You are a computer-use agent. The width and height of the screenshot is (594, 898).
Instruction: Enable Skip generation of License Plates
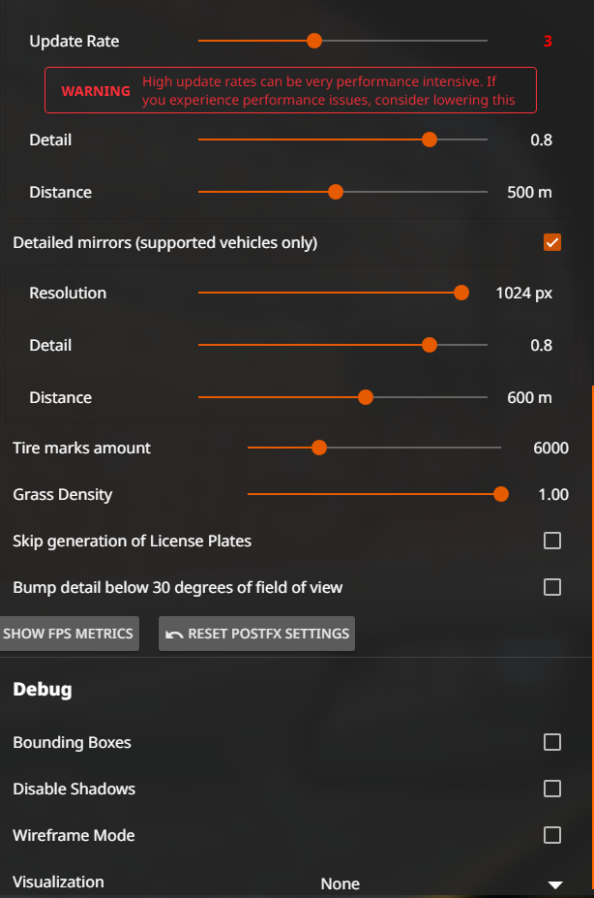pos(552,541)
